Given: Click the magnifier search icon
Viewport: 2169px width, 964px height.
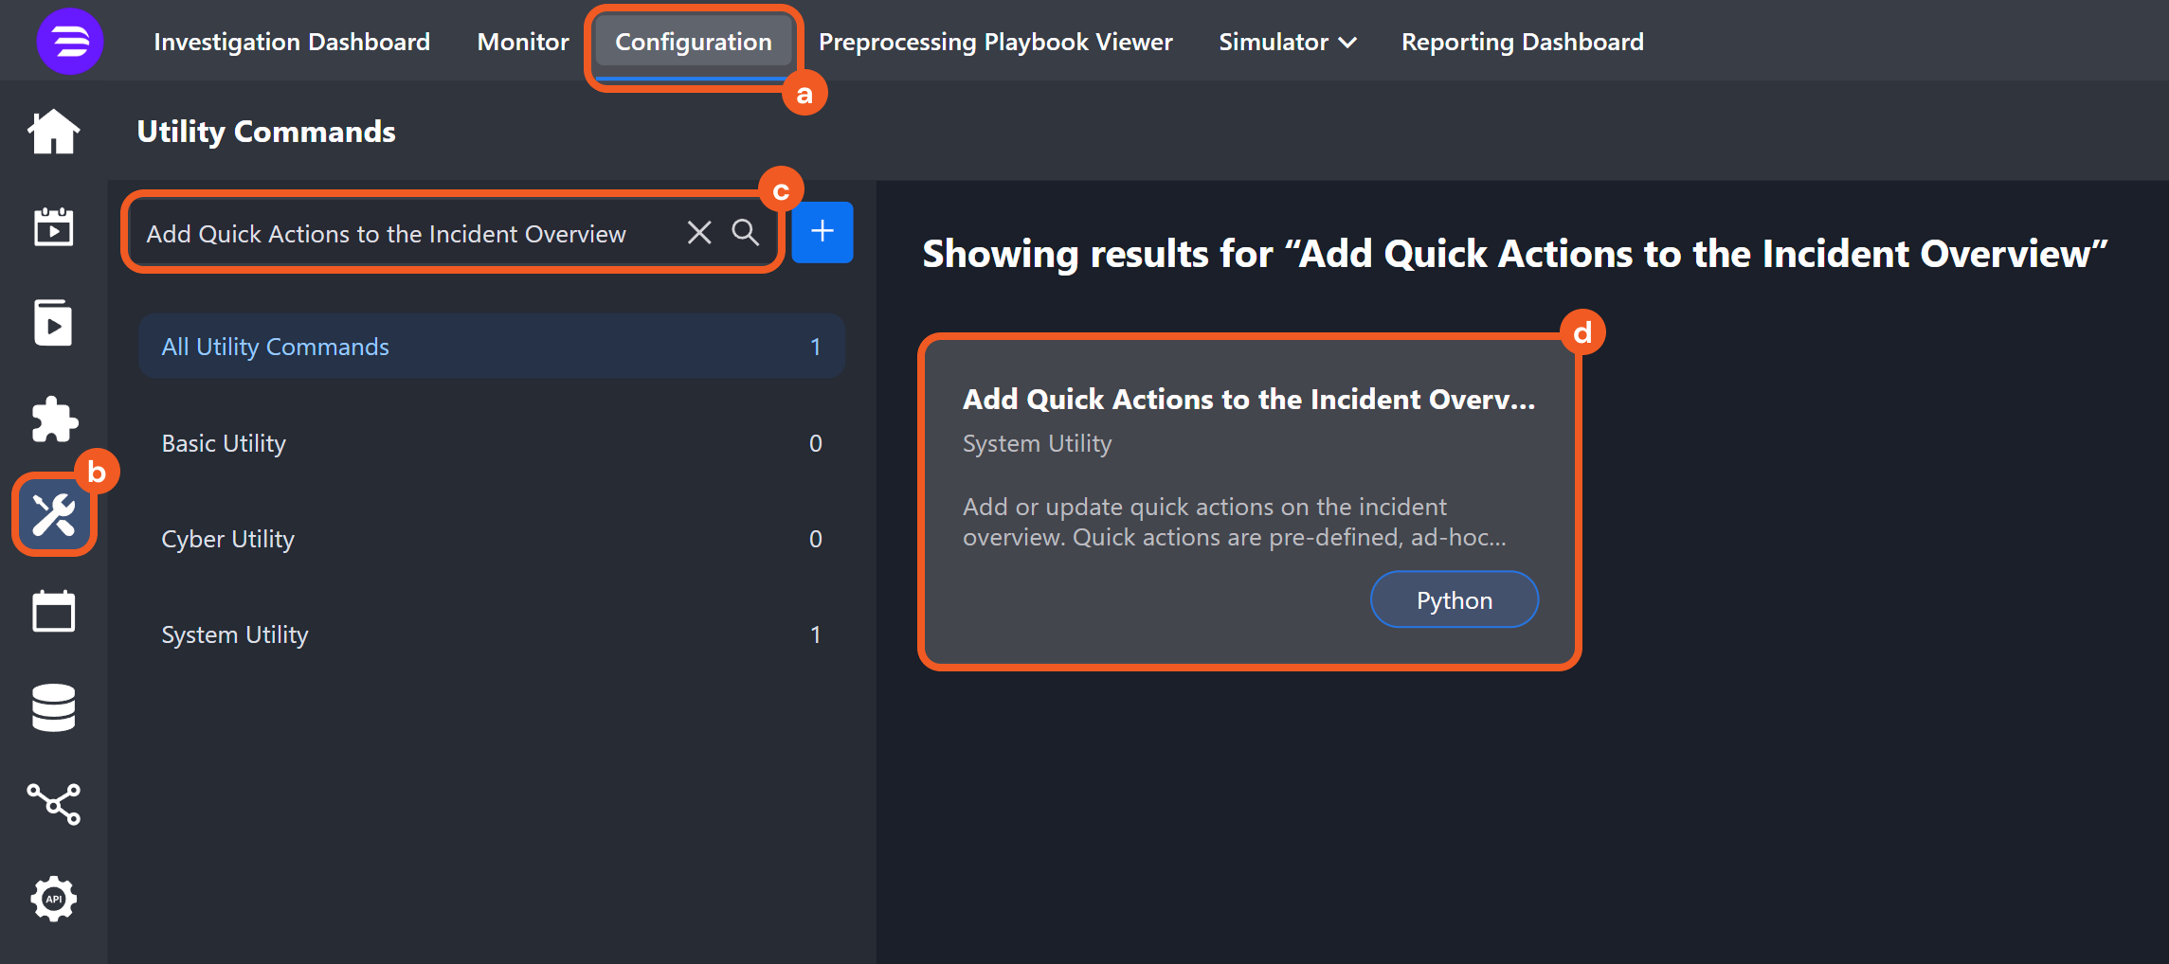Looking at the screenshot, I should [746, 233].
